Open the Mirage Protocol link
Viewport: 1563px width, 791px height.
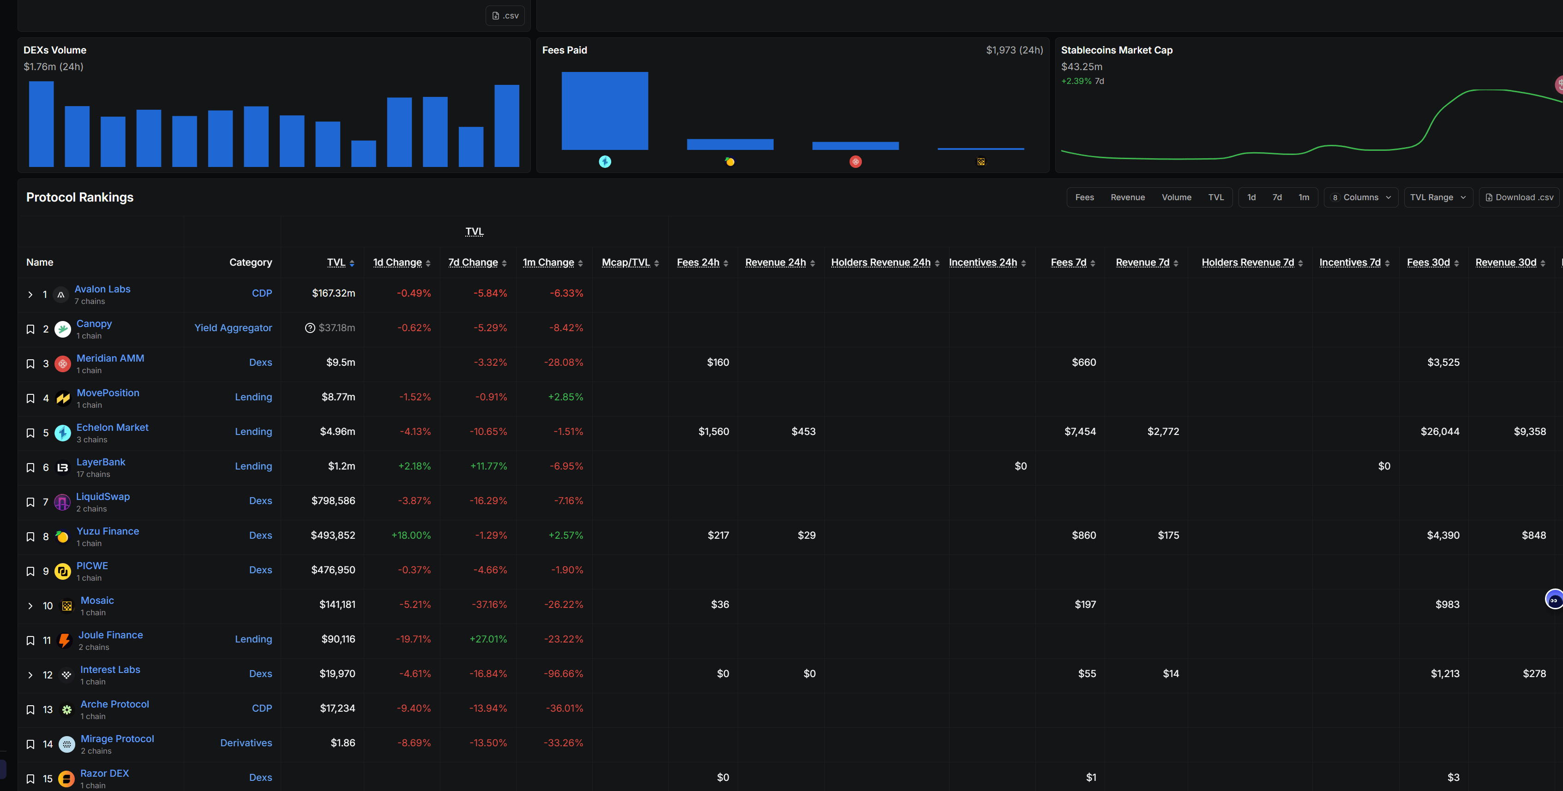(x=117, y=738)
